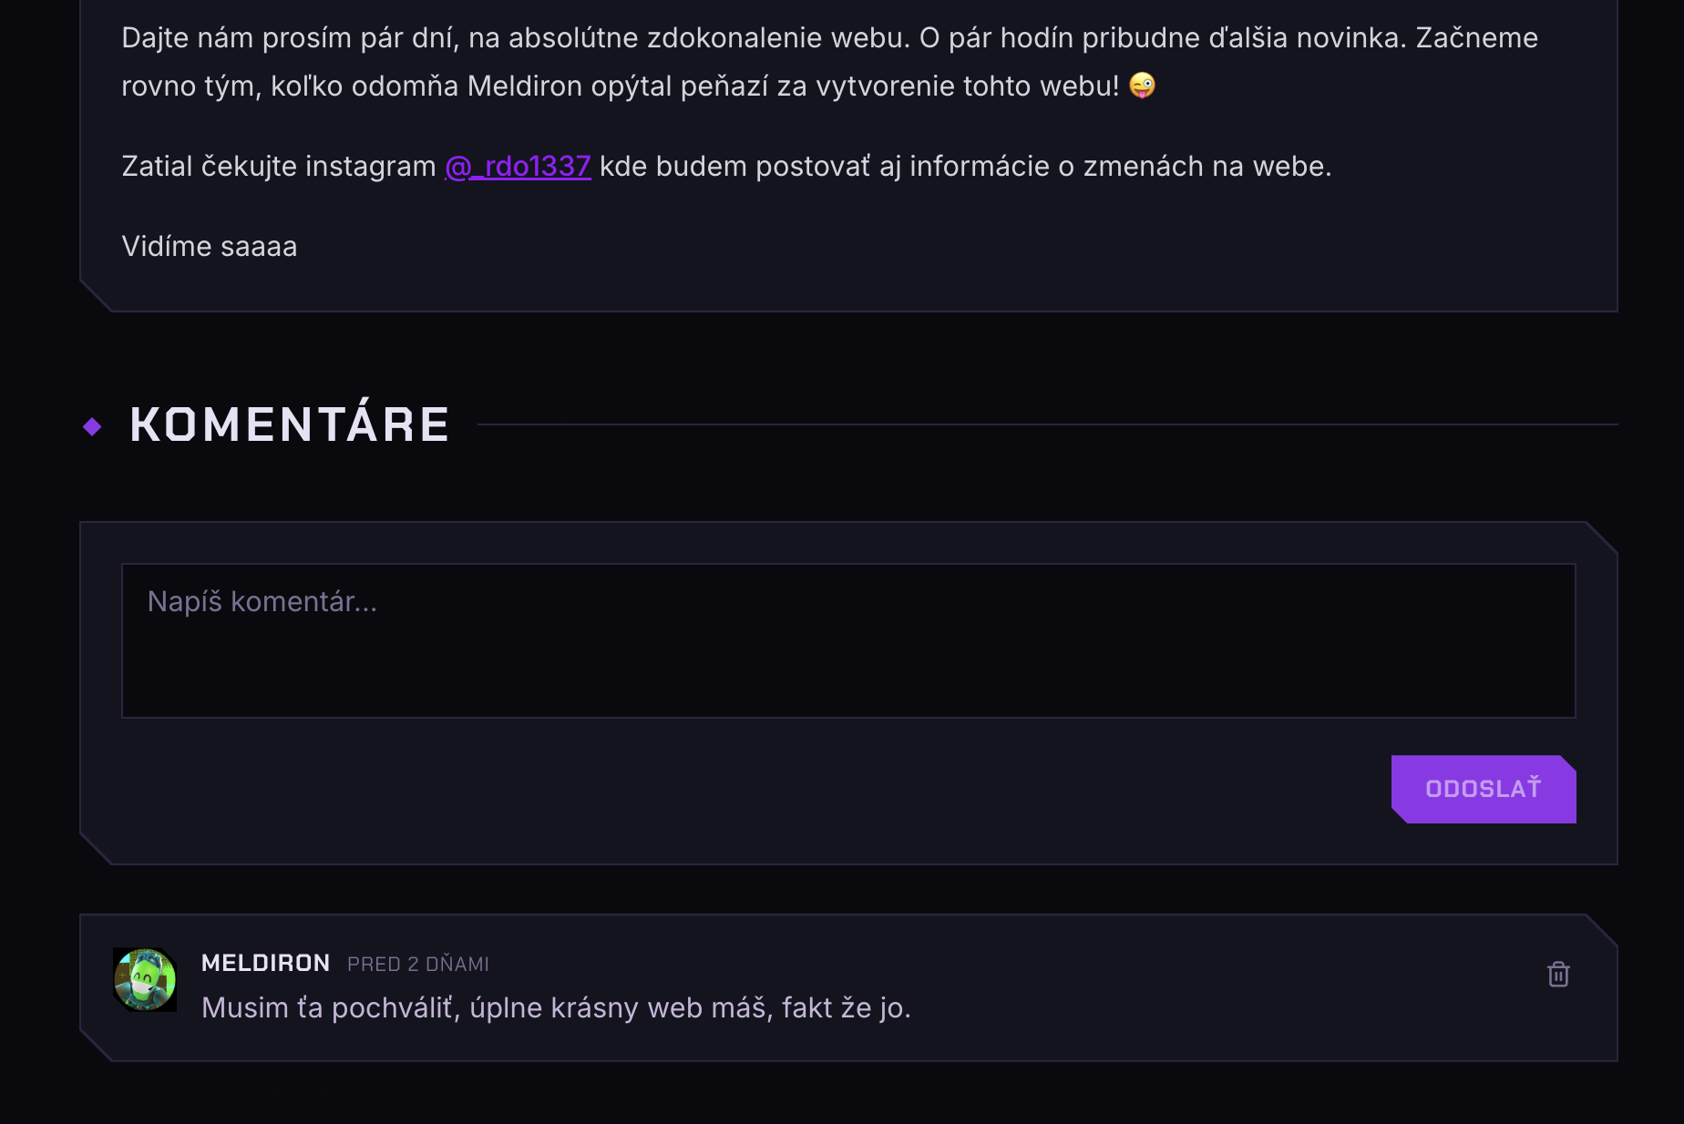This screenshot has height=1124, width=1684.
Task: Click the PRED 2 DŇAMI timestamp
Action: click(418, 964)
